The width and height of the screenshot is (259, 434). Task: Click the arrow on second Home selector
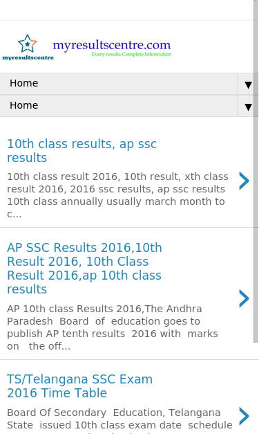tap(248, 107)
